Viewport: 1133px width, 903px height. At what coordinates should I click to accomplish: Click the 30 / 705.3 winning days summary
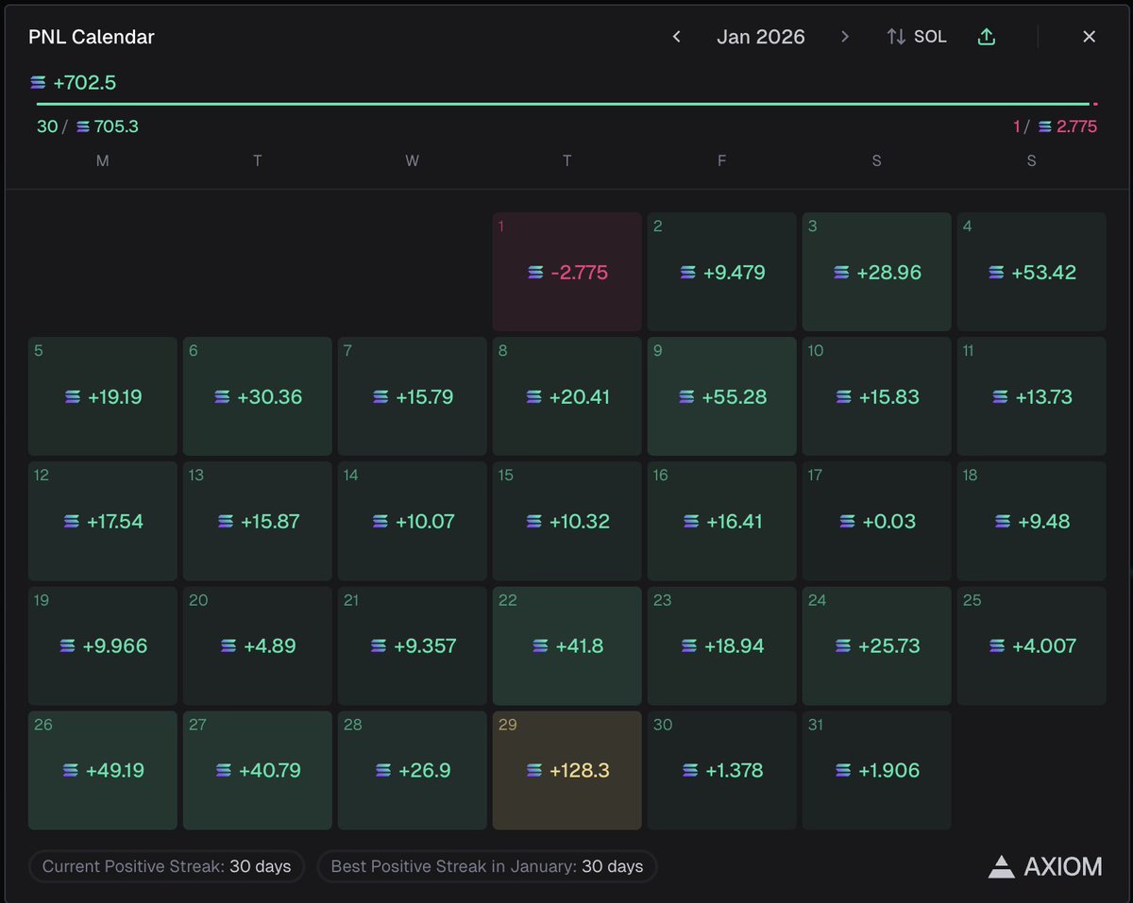(88, 126)
